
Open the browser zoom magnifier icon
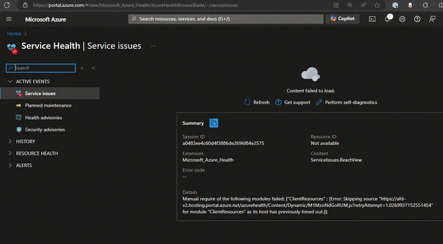coord(350,5)
